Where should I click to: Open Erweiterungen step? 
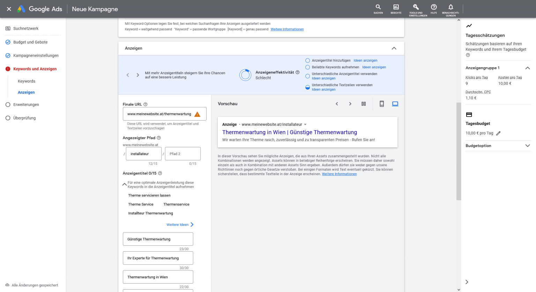[x=26, y=105]
